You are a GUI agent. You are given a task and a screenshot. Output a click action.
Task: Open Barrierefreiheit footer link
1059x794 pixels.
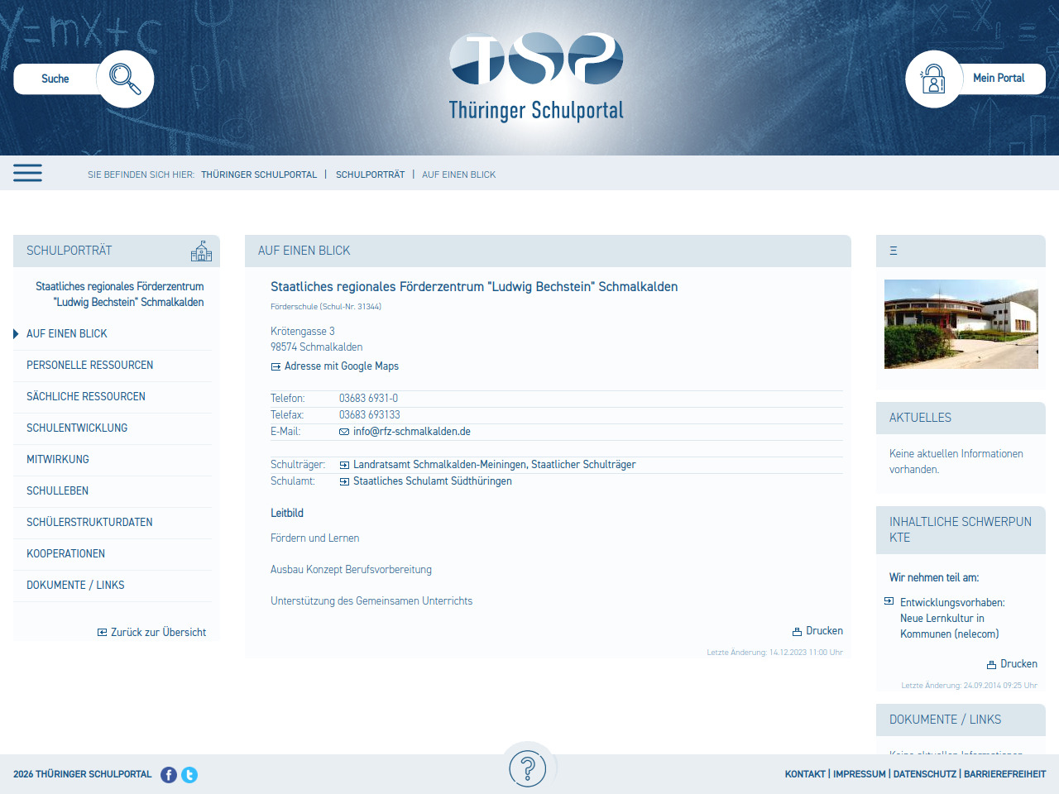[1004, 774]
